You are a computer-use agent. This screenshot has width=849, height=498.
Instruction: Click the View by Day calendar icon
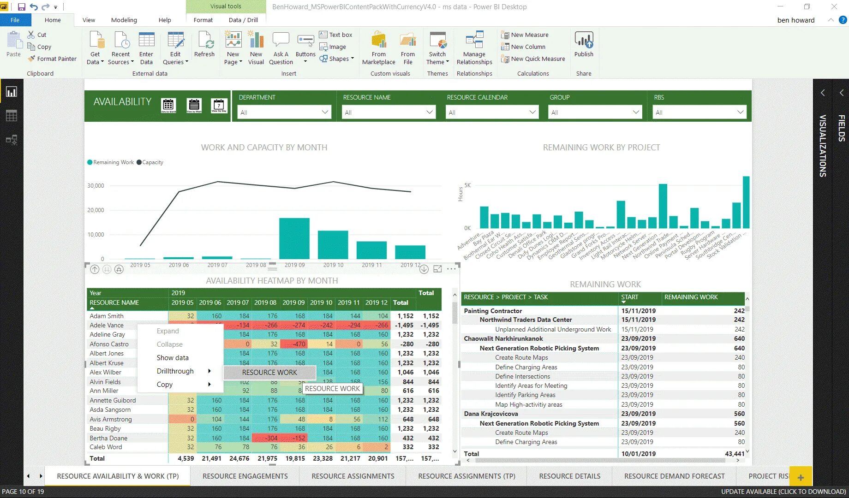pos(219,105)
